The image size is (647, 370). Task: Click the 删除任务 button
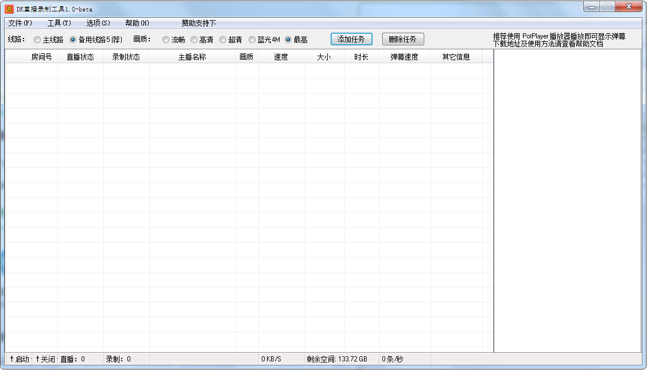[x=403, y=39]
